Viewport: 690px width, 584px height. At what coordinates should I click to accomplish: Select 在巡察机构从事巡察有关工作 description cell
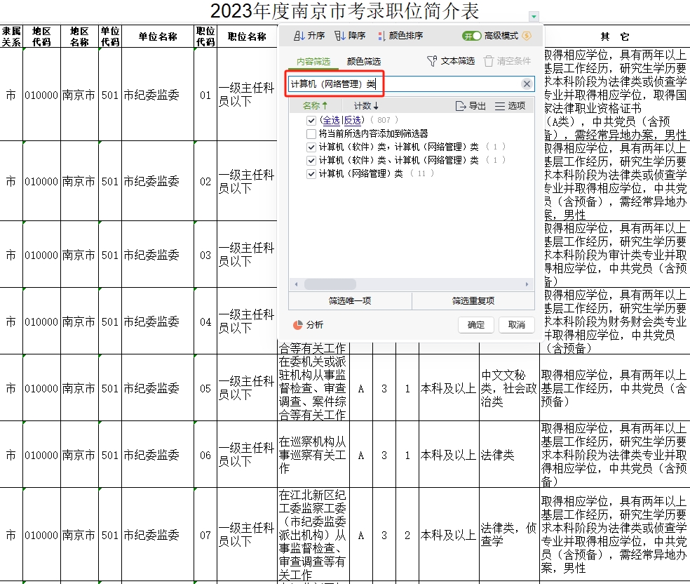pos(313,455)
